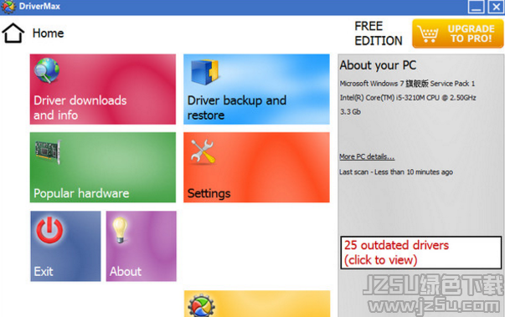Click Upgrade to Pro button
This screenshot has height=317, width=505.
click(x=457, y=33)
